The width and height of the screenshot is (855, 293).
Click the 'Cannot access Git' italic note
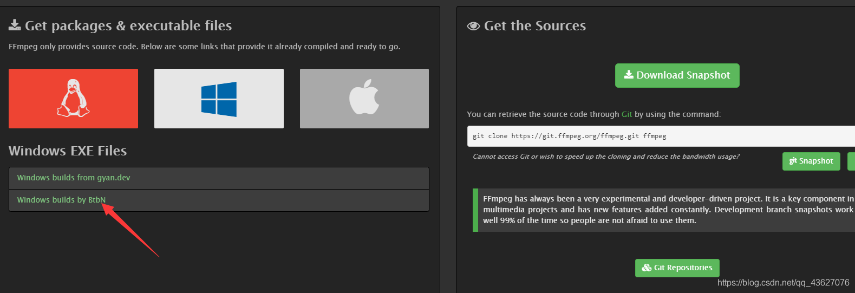(606, 157)
